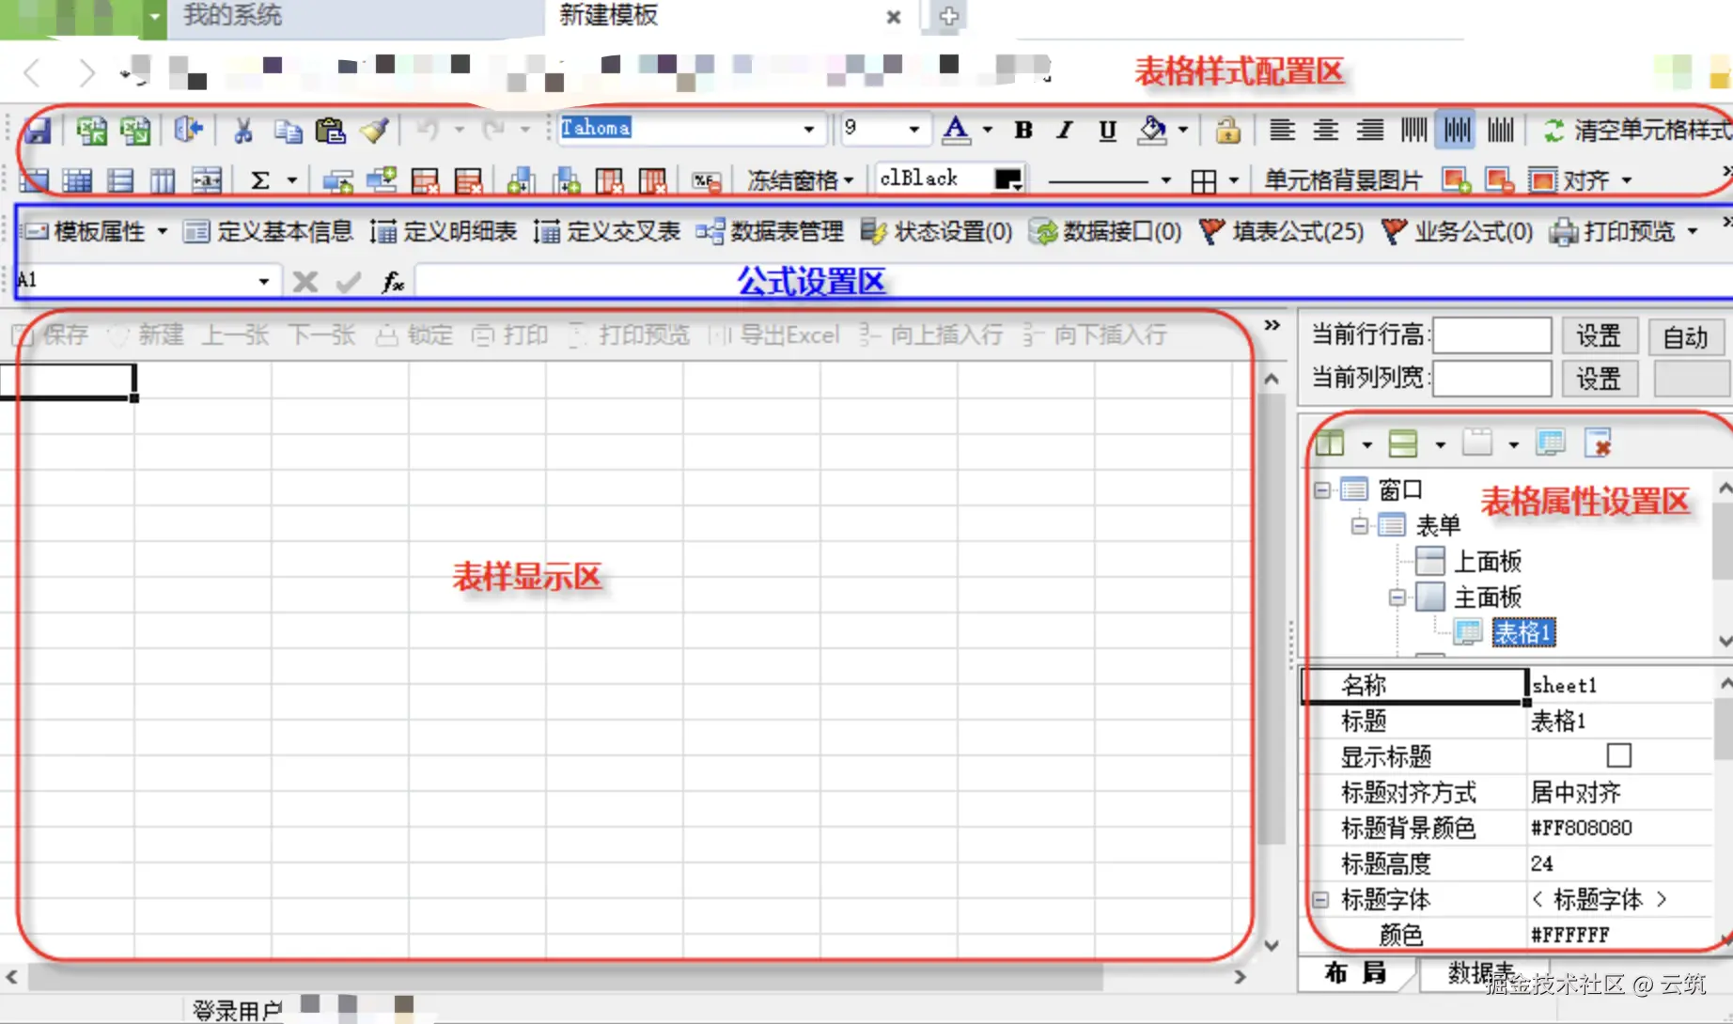
Task: Toggle bold formatting
Action: point(1023,131)
